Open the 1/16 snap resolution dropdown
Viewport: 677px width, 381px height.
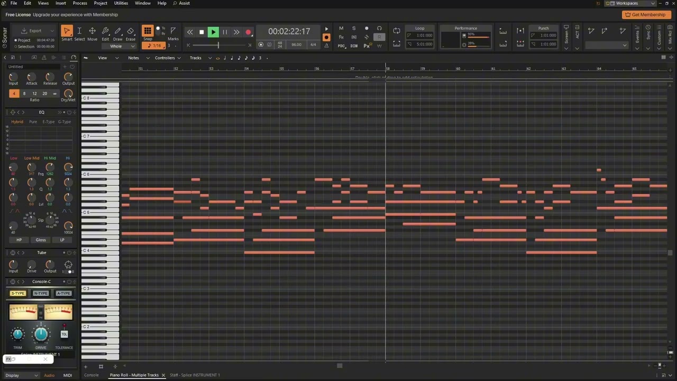(x=154, y=46)
